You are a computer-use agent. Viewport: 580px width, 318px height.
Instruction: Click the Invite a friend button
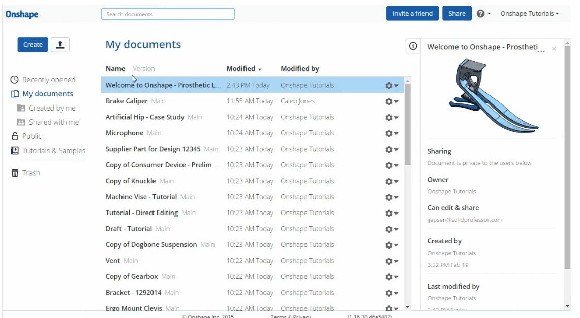412,13
